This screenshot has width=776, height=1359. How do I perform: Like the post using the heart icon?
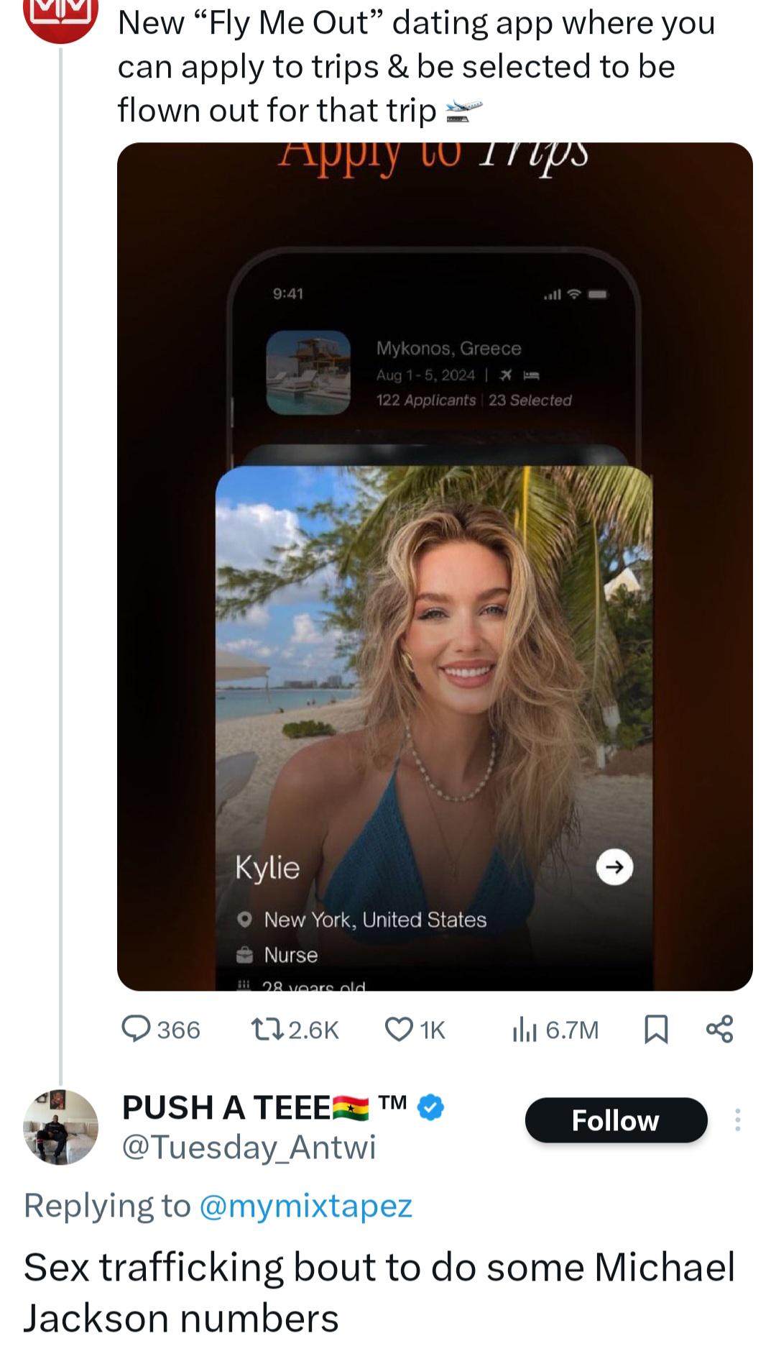pyautogui.click(x=398, y=1030)
